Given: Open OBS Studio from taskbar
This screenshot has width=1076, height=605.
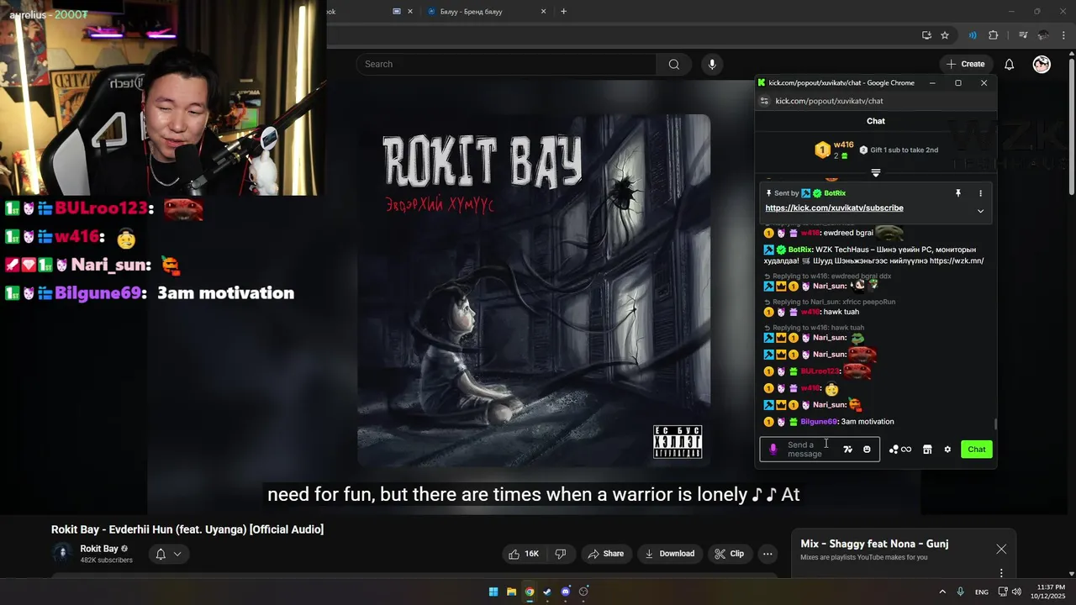Looking at the screenshot, I should (583, 592).
